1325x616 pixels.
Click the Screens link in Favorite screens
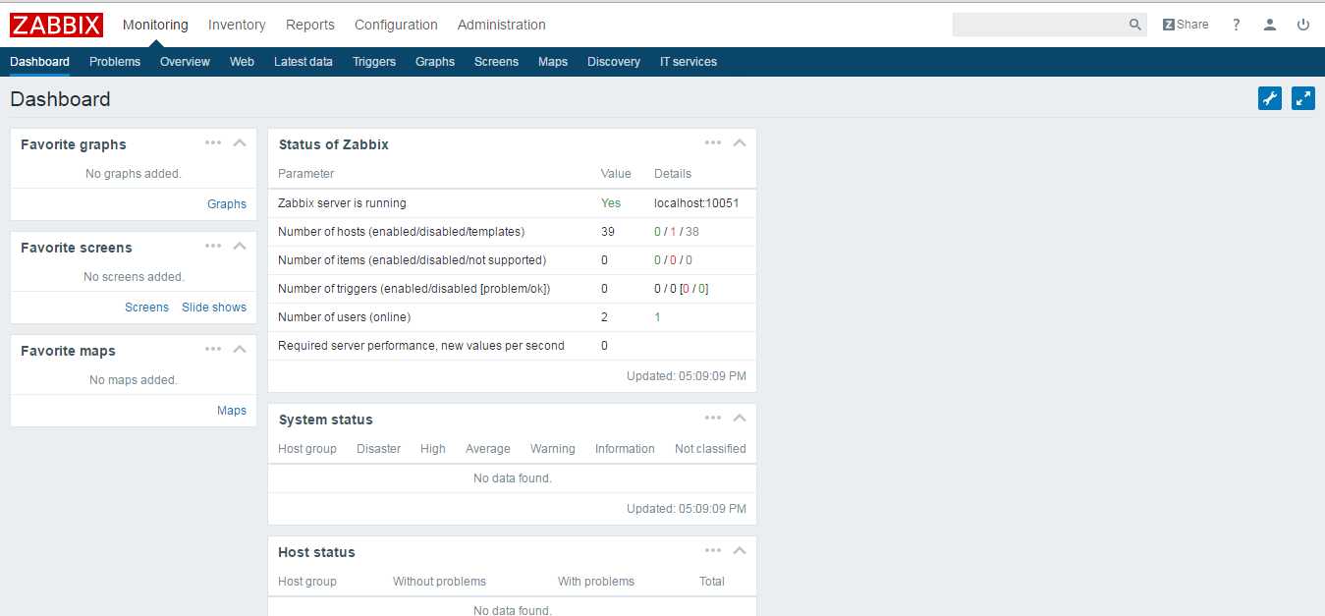pyautogui.click(x=146, y=307)
